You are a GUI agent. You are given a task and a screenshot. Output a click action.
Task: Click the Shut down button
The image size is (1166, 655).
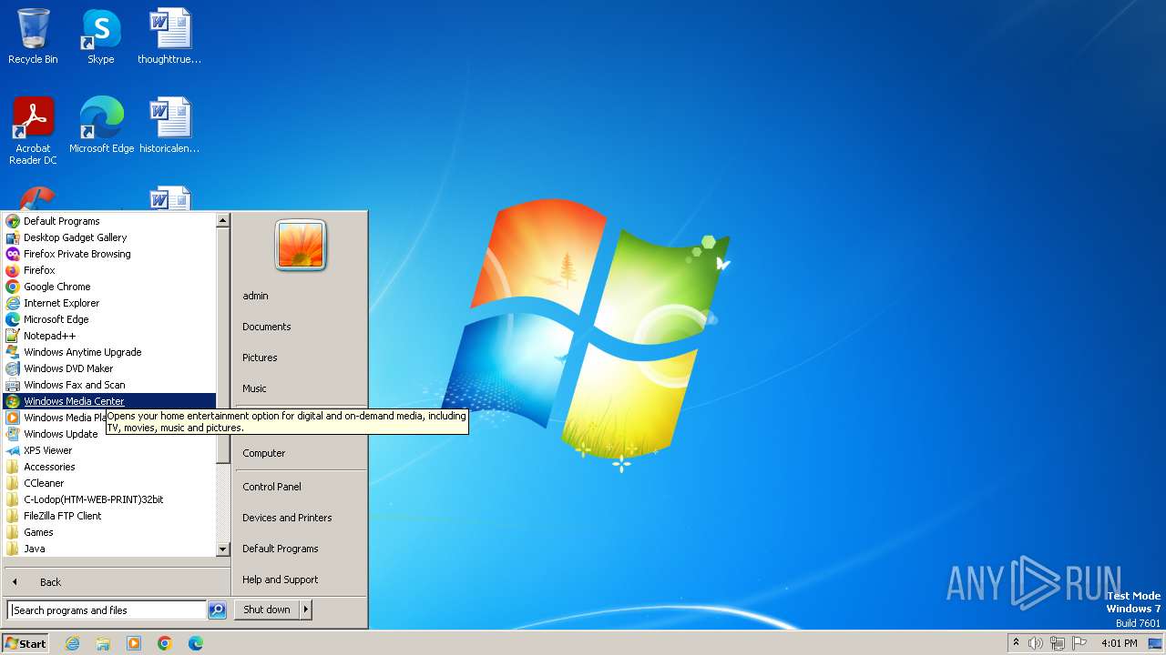[x=267, y=610]
